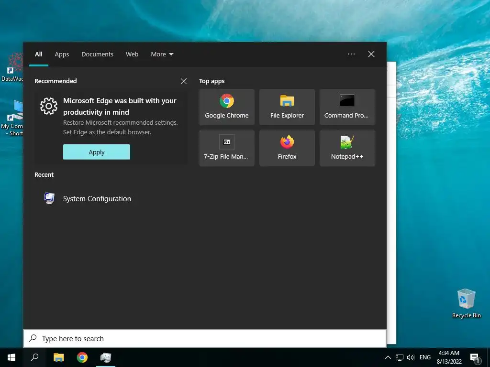Switch to the Documents search tab

point(98,54)
